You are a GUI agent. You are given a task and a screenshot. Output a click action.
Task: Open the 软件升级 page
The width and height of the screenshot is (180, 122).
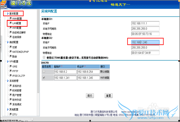click(x=17, y=100)
